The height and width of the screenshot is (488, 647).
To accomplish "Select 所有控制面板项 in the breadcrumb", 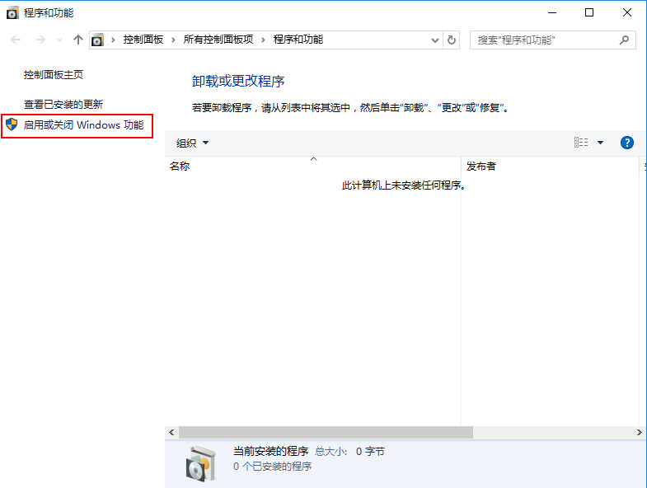I will click(218, 40).
